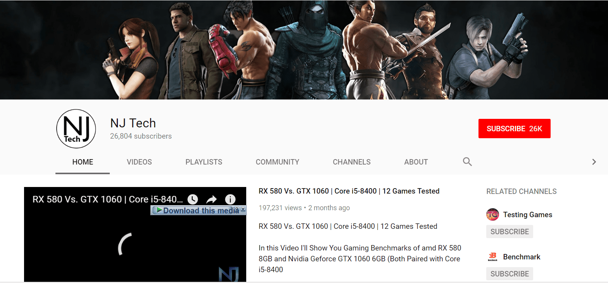The height and width of the screenshot is (283, 608).
Task: Click the NJ Tech channel name text
Action: (x=133, y=123)
